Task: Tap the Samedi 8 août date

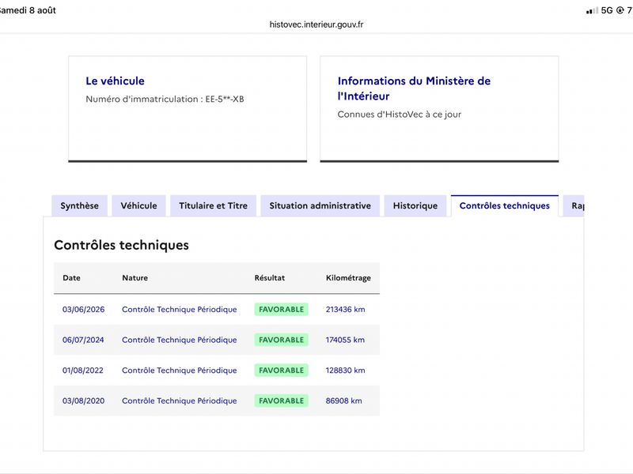Action: pos(28,10)
